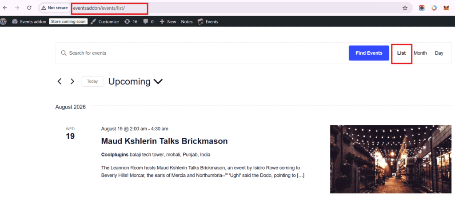The image size is (455, 212).
Task: Click the browser forward arrow
Action: (17, 8)
